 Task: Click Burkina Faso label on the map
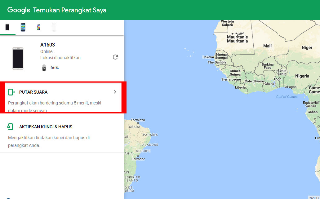(x=268, y=66)
